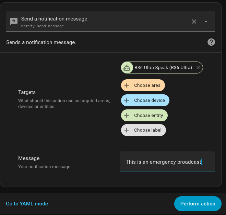Select the R36-Ultra Speak (R36-Ultra) chip
226x215 pixels.
163,68
